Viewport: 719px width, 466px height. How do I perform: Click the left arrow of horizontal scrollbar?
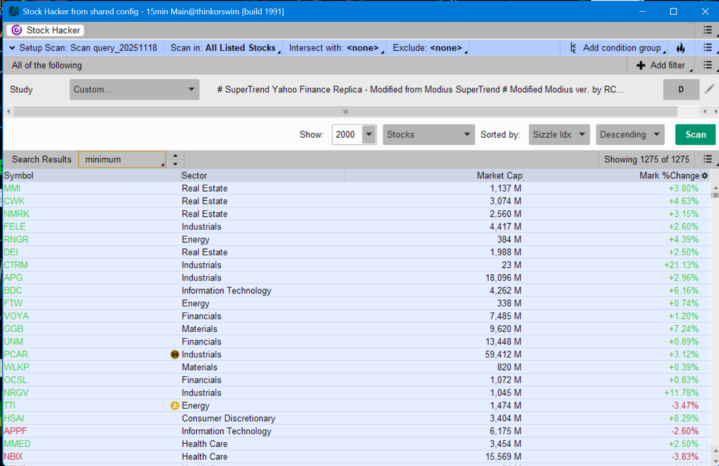[9, 112]
